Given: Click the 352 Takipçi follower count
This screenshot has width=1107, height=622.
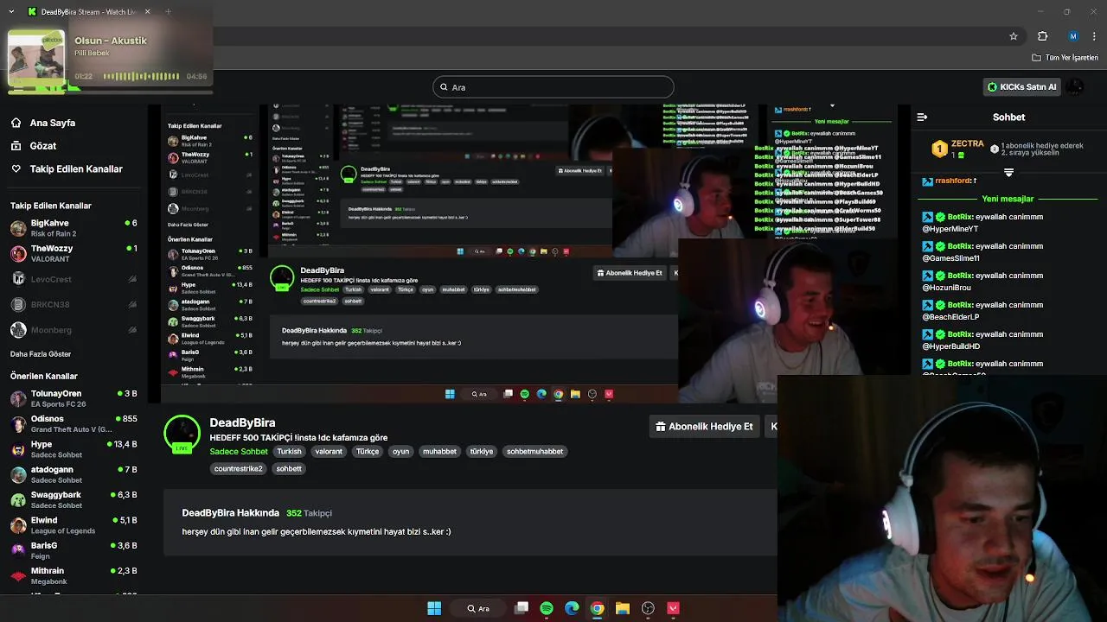Looking at the screenshot, I should point(309,513).
